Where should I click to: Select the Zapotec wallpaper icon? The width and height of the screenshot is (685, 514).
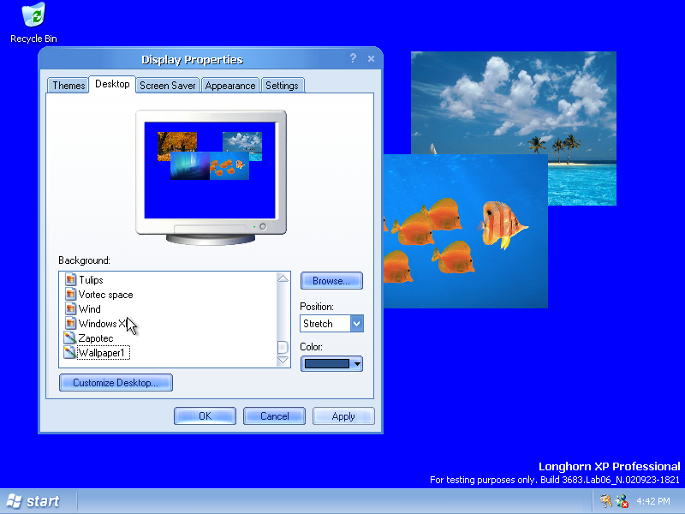70,338
